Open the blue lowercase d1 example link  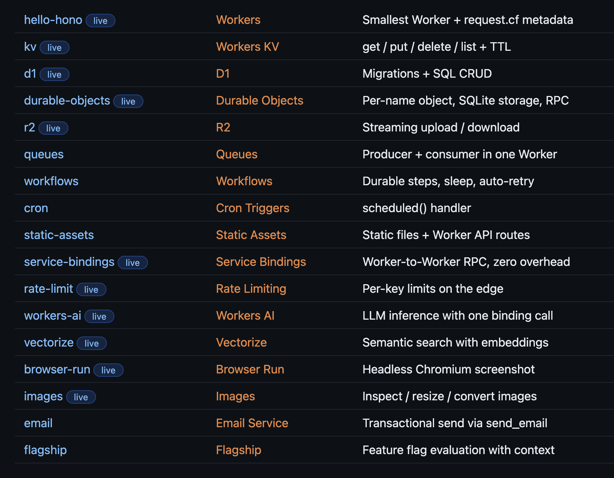coord(30,74)
